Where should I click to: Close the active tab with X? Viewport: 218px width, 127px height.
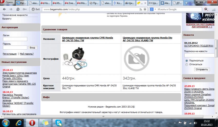(x=145, y=3)
